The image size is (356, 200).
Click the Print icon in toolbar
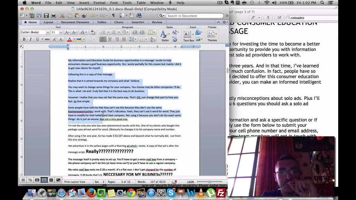click(54, 16)
